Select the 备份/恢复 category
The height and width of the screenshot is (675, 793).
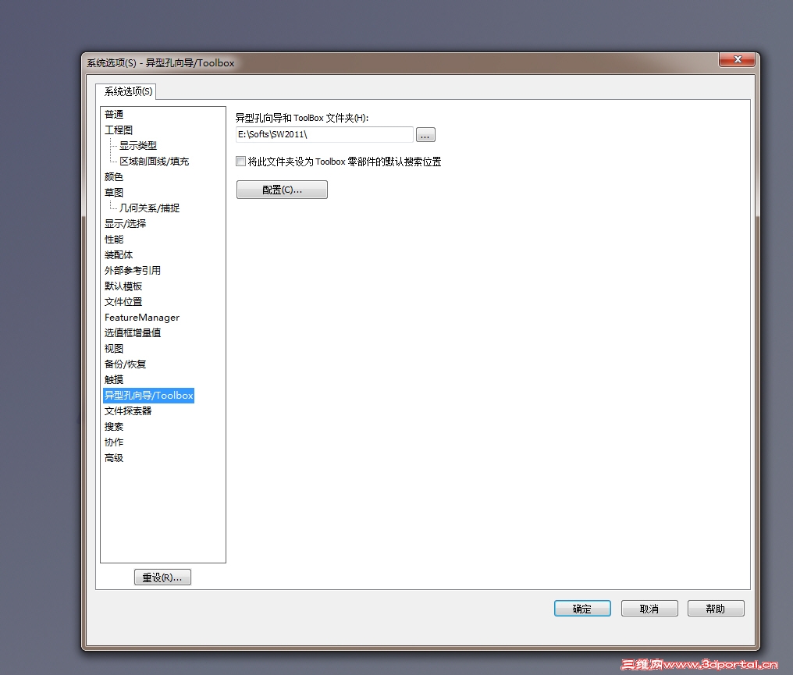pyautogui.click(x=125, y=364)
